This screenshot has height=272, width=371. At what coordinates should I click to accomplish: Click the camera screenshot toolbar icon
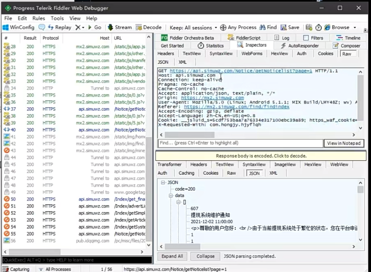309,27
